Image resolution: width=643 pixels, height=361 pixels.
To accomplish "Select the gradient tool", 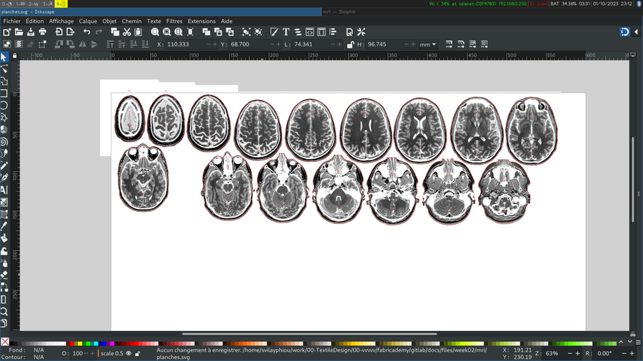I will coord(4,202).
